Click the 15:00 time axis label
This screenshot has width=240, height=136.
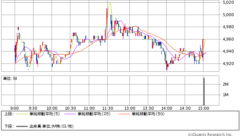[204, 108]
